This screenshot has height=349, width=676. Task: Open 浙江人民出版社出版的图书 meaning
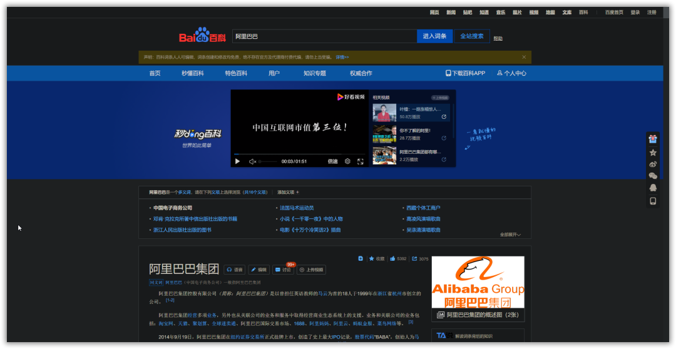tap(182, 230)
